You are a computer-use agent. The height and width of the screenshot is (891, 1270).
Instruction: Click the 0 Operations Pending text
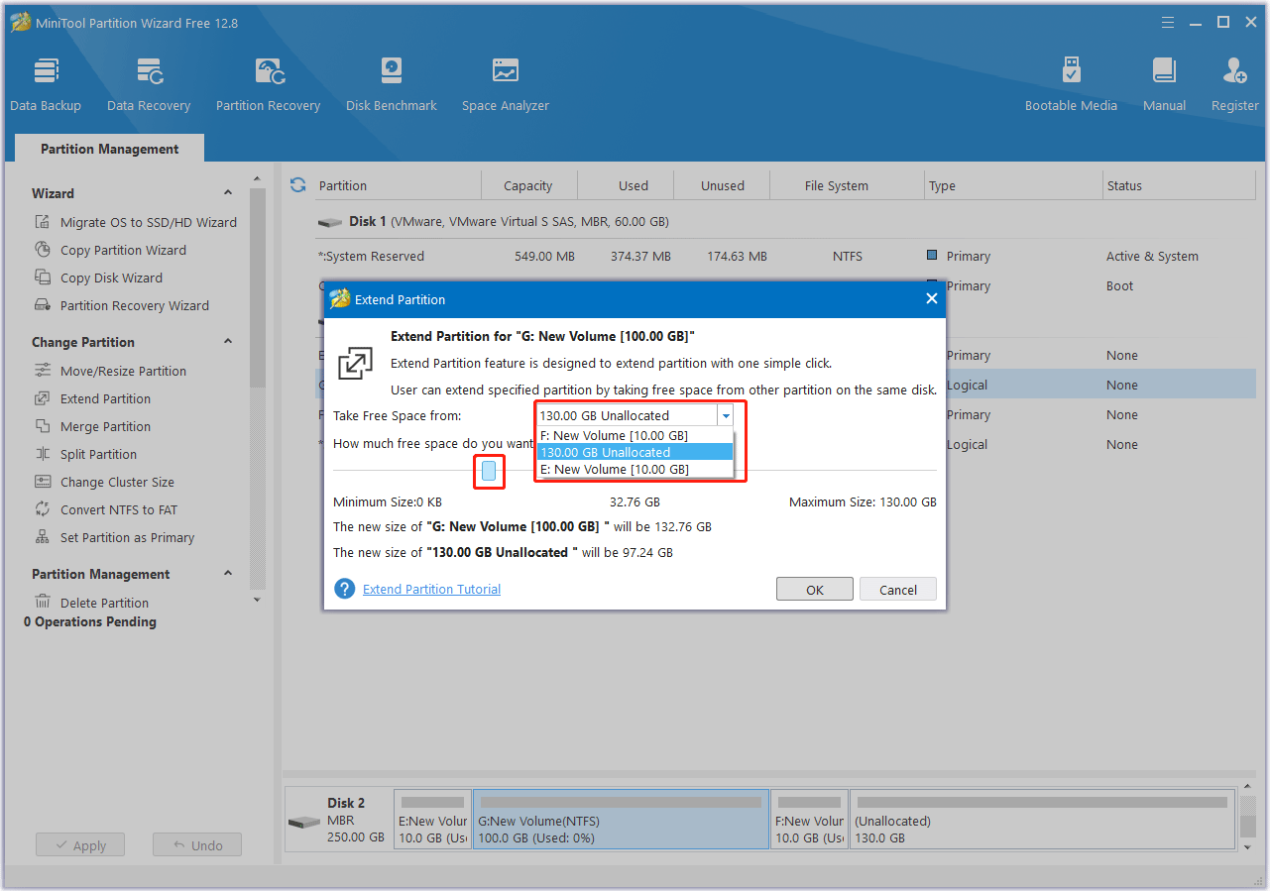coord(90,622)
